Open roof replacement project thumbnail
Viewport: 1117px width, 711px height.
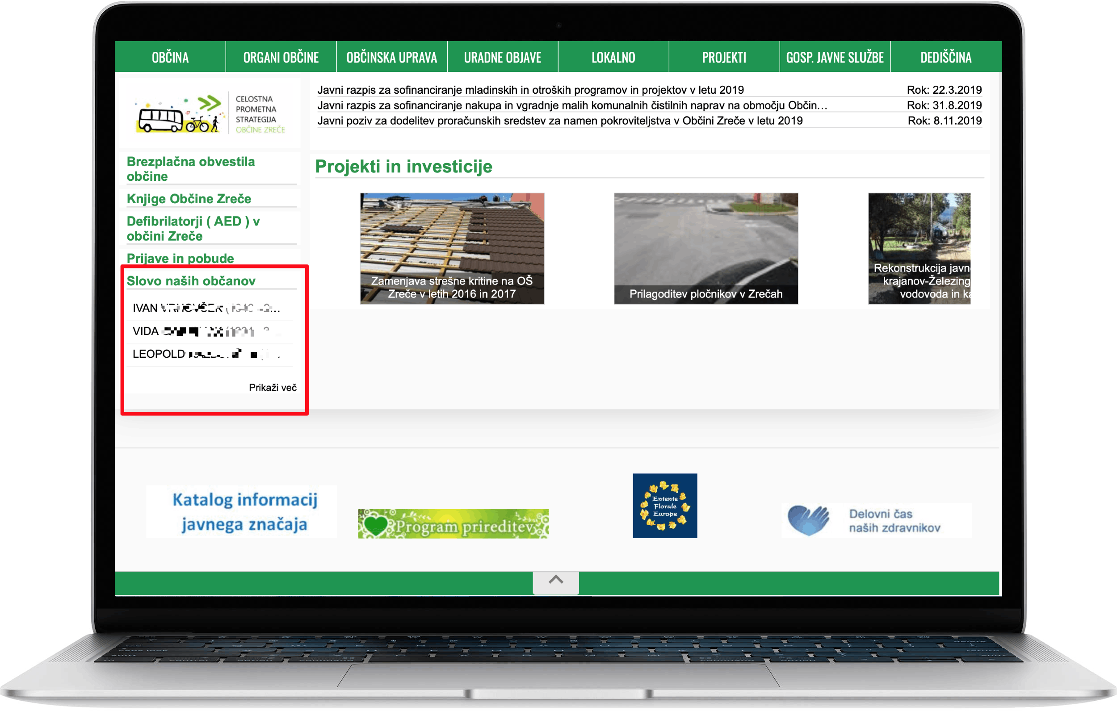click(x=452, y=249)
